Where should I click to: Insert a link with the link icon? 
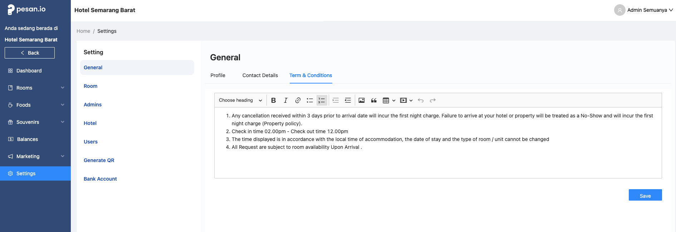click(x=298, y=100)
